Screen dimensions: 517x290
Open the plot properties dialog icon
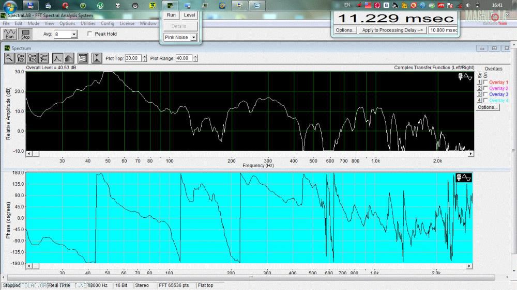(x=83, y=58)
